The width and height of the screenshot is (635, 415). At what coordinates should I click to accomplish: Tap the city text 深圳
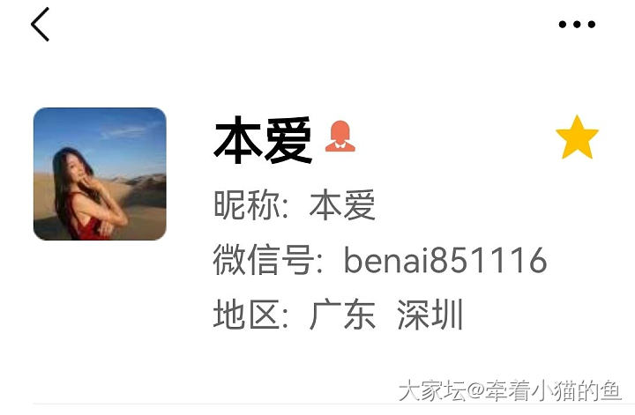click(x=430, y=315)
